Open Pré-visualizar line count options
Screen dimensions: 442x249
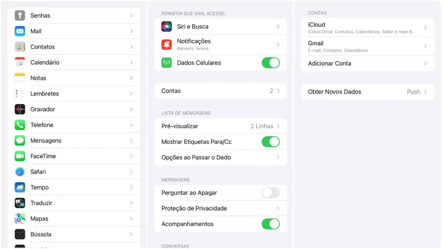[221, 126]
